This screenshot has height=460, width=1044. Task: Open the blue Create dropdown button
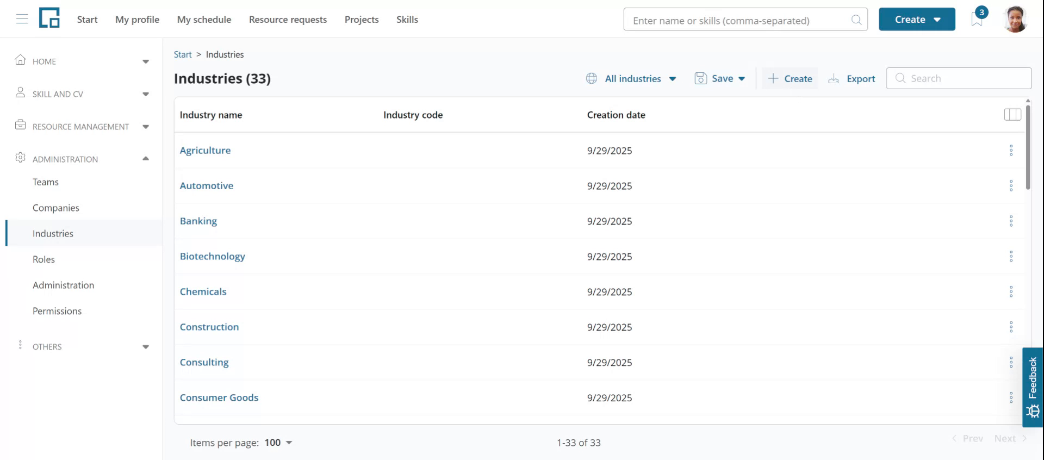pyautogui.click(x=917, y=20)
